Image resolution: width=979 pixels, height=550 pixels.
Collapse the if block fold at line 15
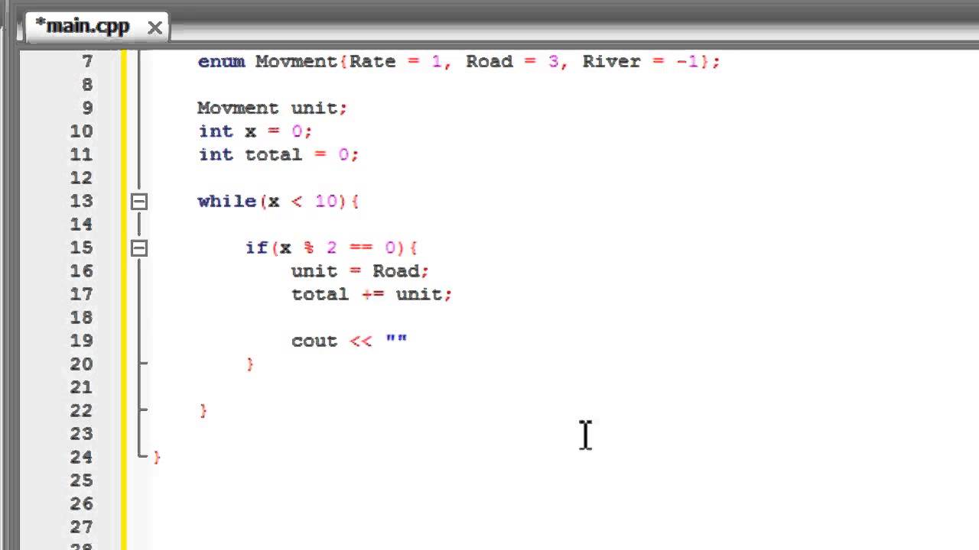click(138, 248)
